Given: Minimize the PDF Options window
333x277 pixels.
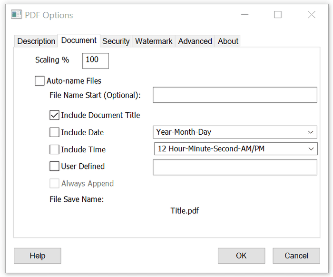Looking at the screenshot, I should [245, 15].
